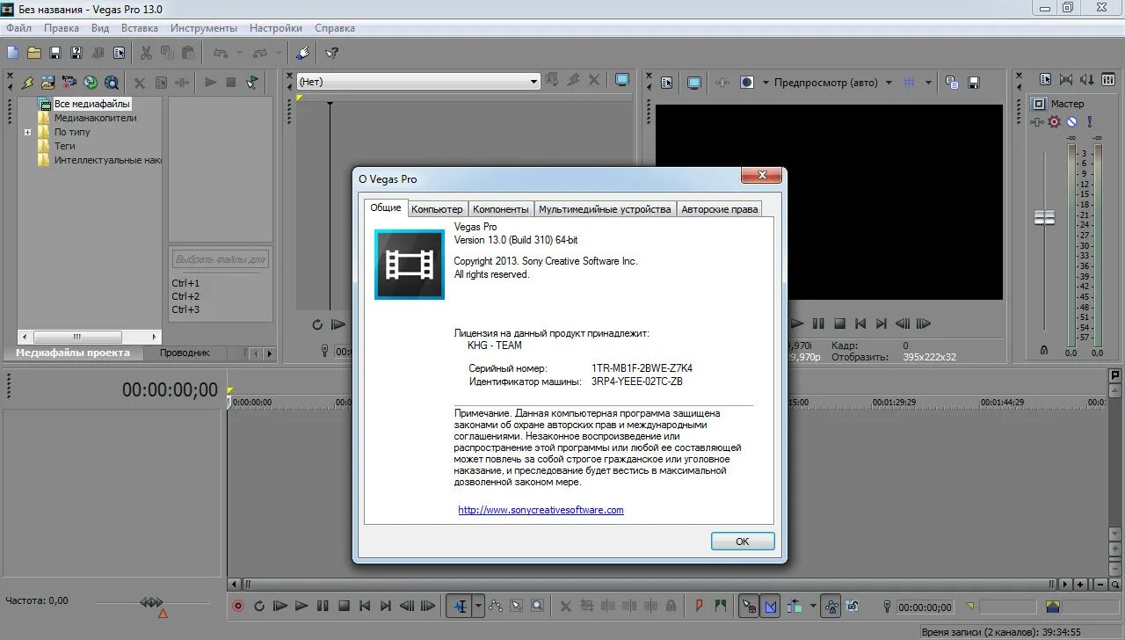Open the redo history dropdown arrow
Viewport: 1125px width, 640px height.
pyautogui.click(x=278, y=53)
